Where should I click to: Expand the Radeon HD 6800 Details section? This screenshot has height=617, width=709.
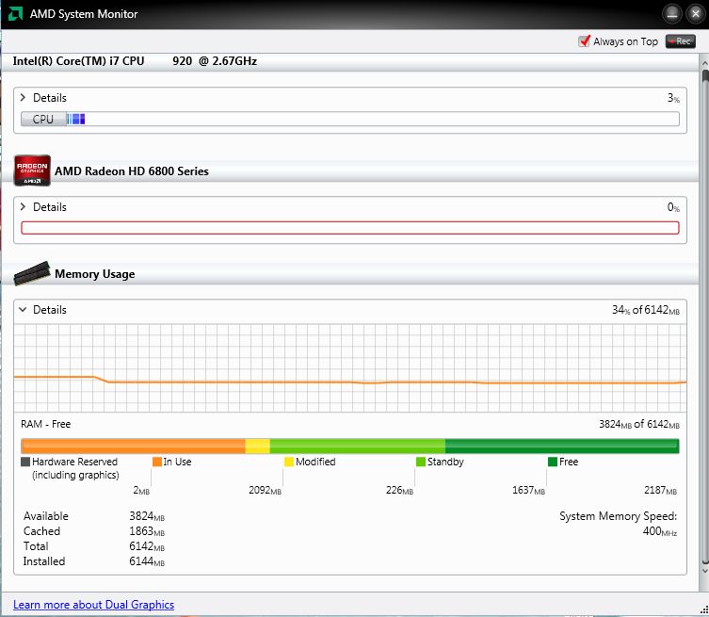click(x=23, y=206)
